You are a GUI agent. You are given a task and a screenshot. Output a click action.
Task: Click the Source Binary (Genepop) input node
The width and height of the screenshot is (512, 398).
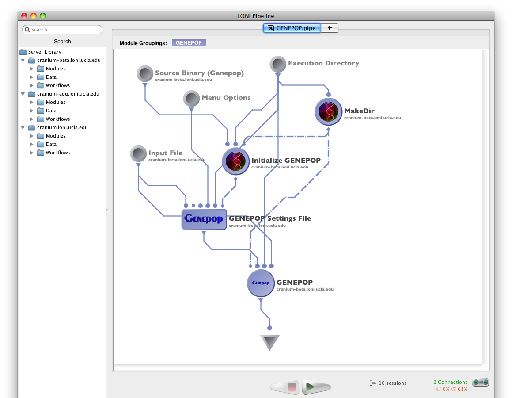point(145,73)
